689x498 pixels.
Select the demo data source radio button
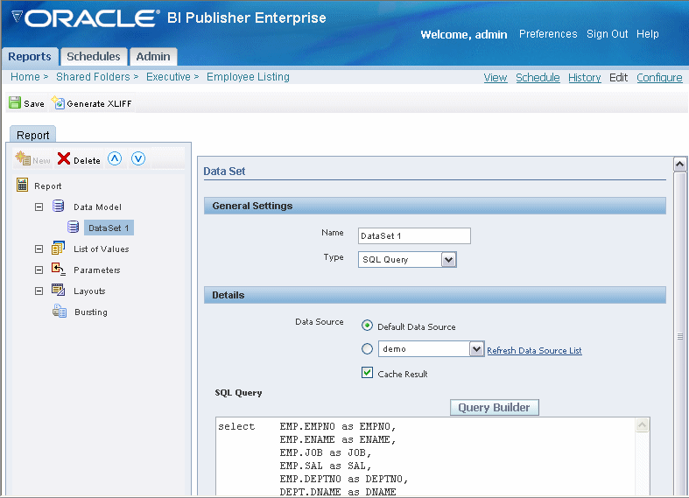pyautogui.click(x=367, y=349)
